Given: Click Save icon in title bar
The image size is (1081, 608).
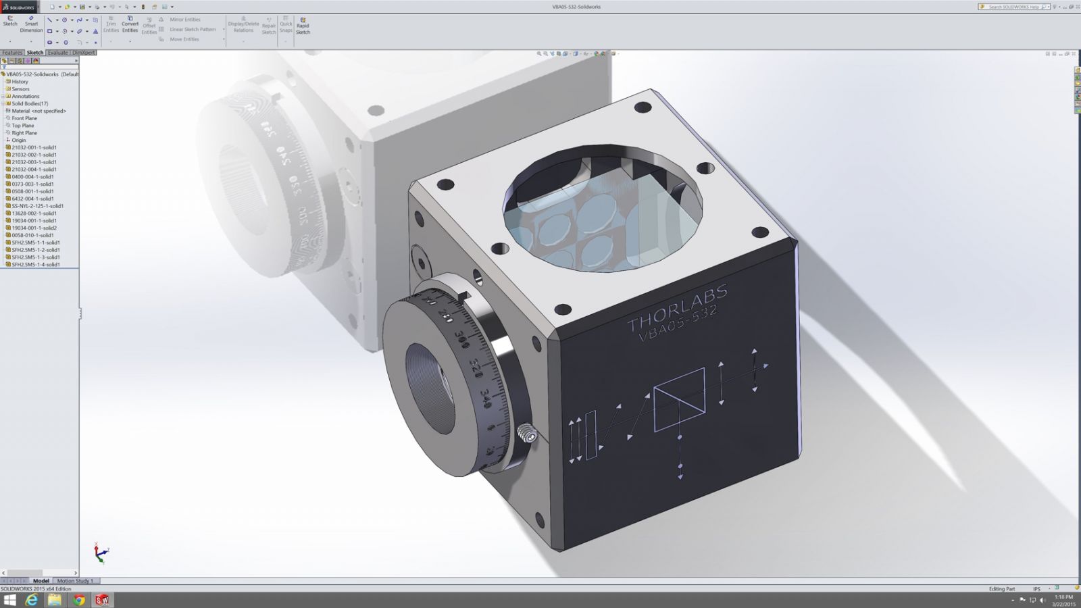Looking at the screenshot, I should [x=82, y=7].
